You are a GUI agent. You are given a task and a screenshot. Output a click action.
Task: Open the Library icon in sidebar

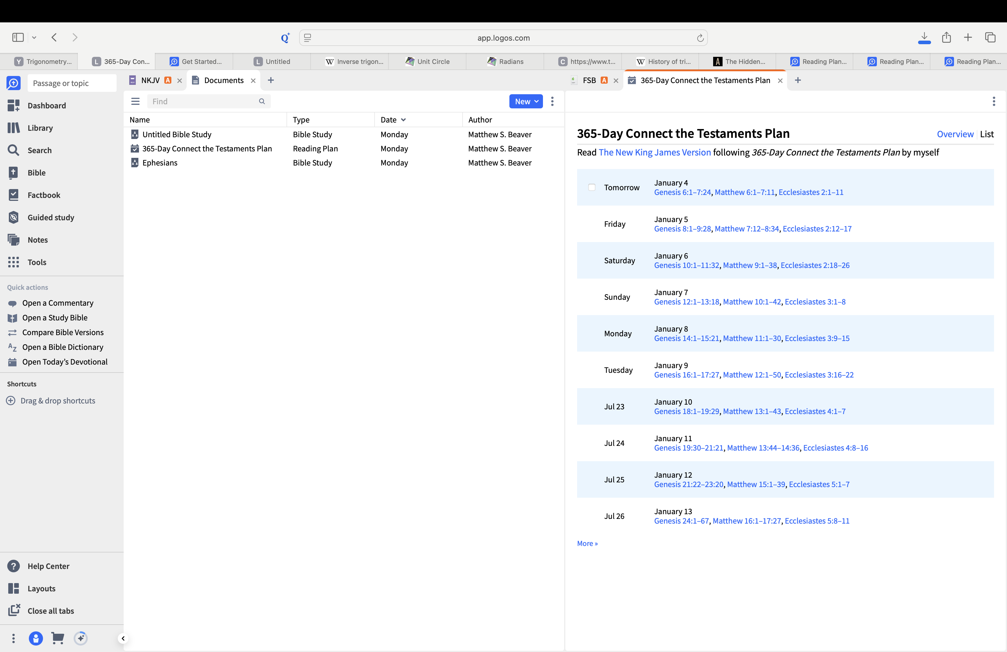point(14,128)
